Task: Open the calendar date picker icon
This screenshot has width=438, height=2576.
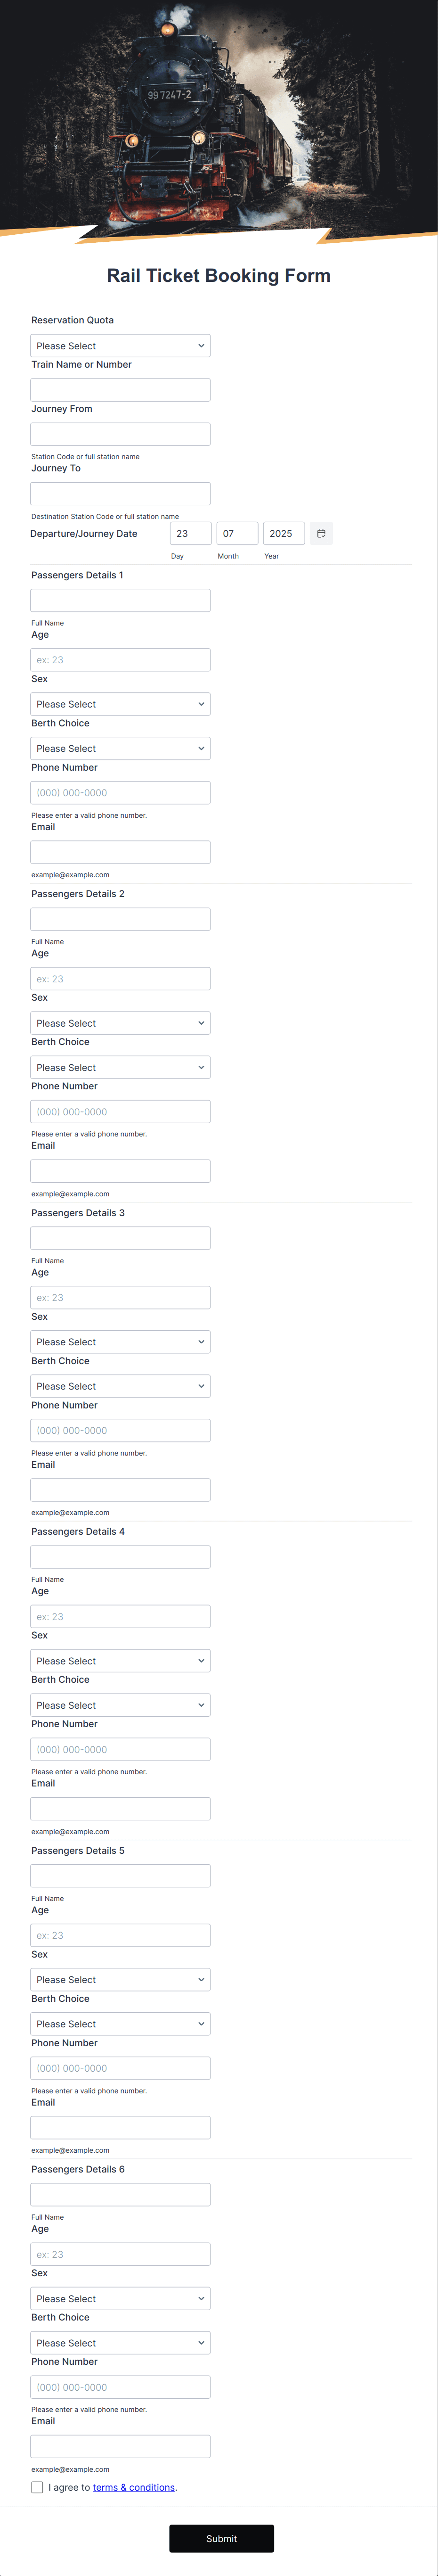Action: pos(321,533)
